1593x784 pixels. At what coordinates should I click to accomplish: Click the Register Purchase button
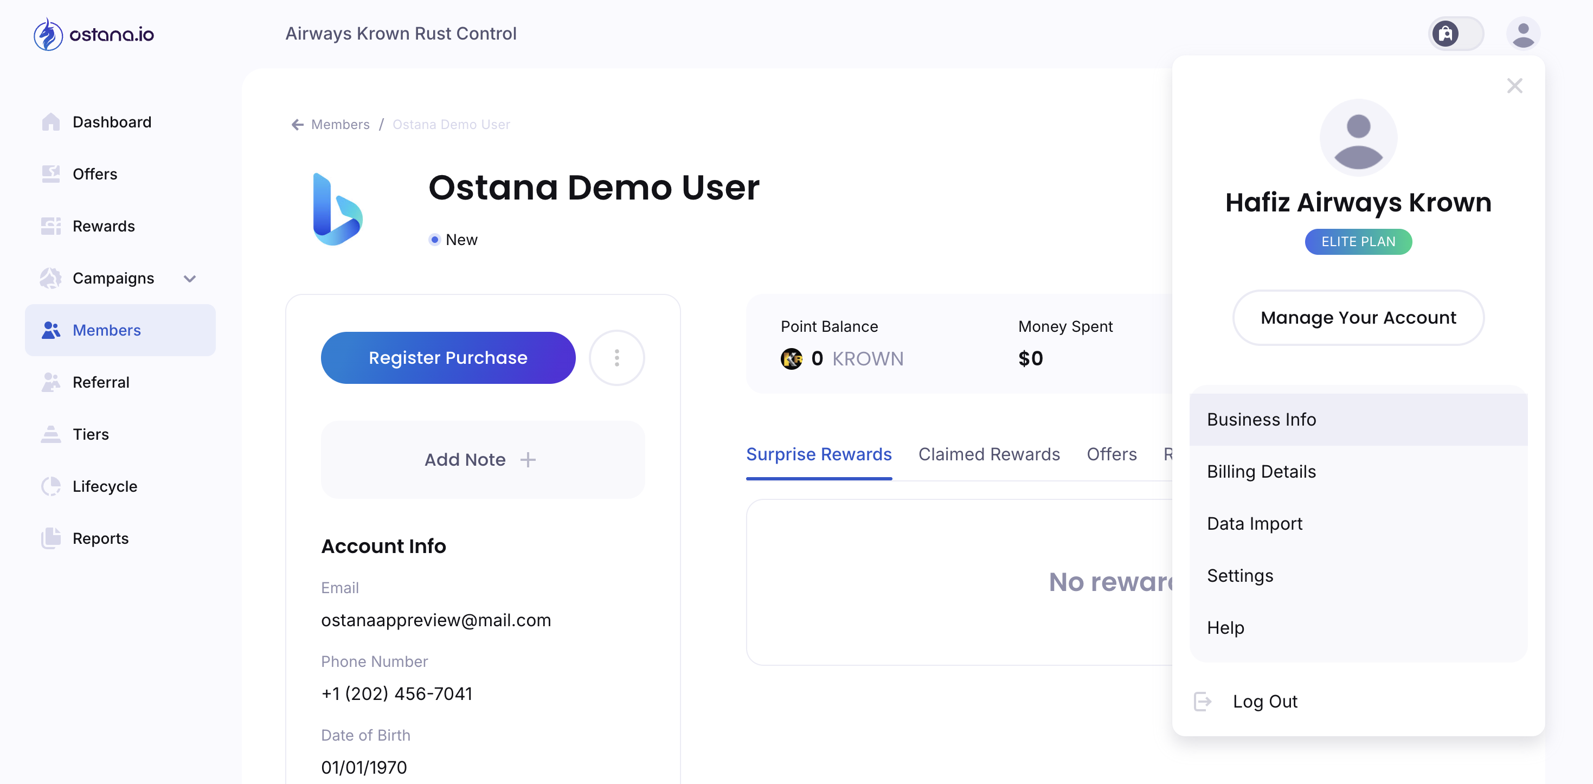[448, 358]
